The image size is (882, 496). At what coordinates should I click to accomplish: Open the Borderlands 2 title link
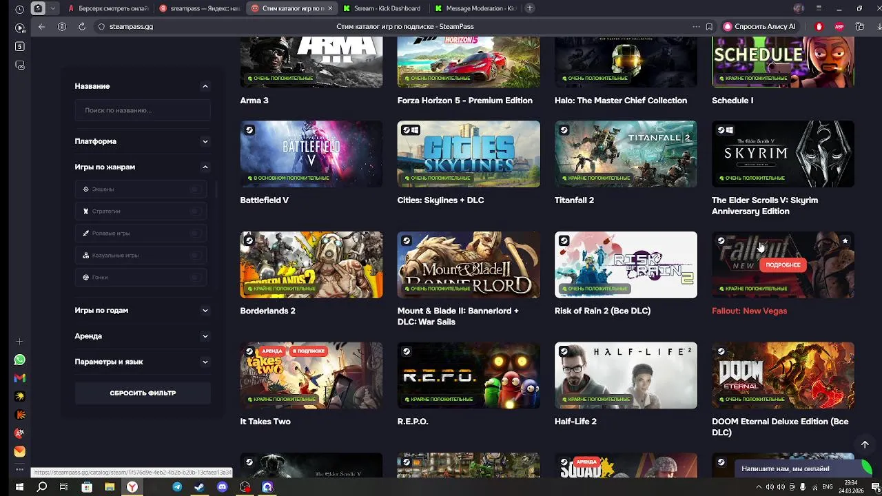267,311
